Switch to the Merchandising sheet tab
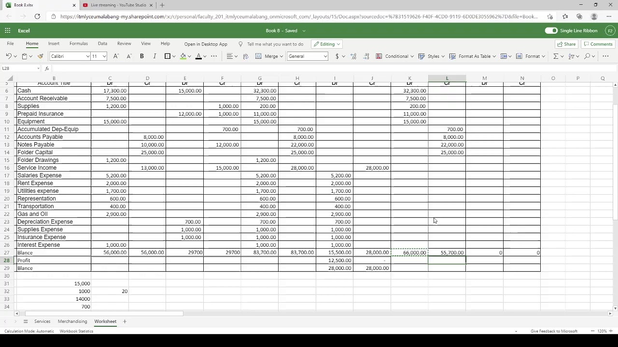 72,321
